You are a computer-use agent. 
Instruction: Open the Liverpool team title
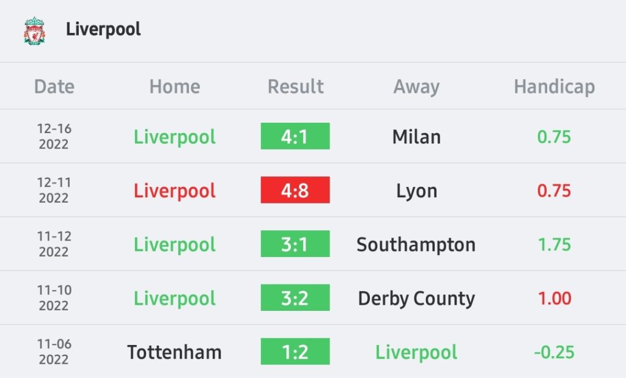point(103,29)
